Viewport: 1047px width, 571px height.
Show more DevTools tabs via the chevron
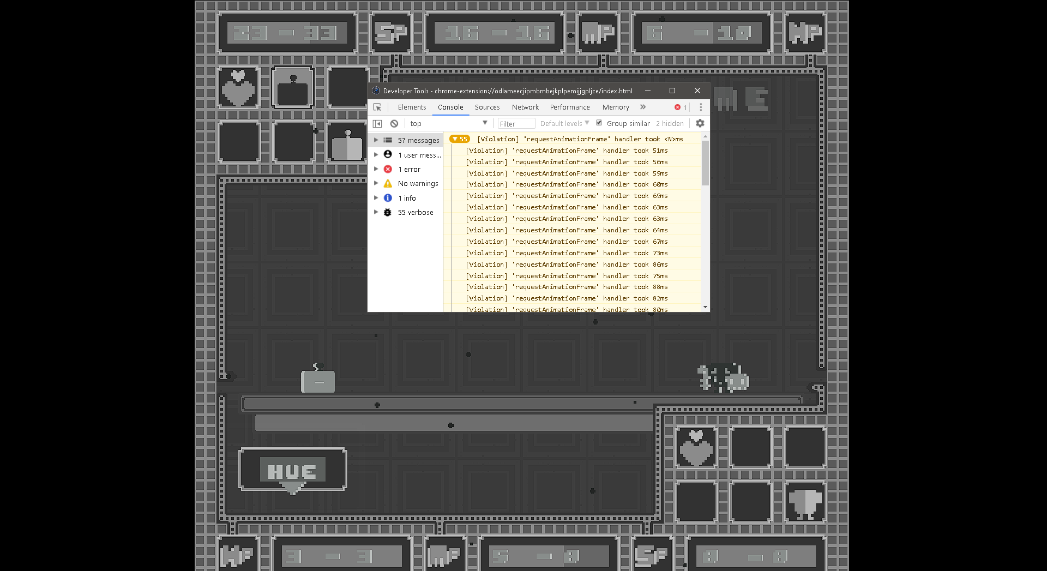point(643,107)
